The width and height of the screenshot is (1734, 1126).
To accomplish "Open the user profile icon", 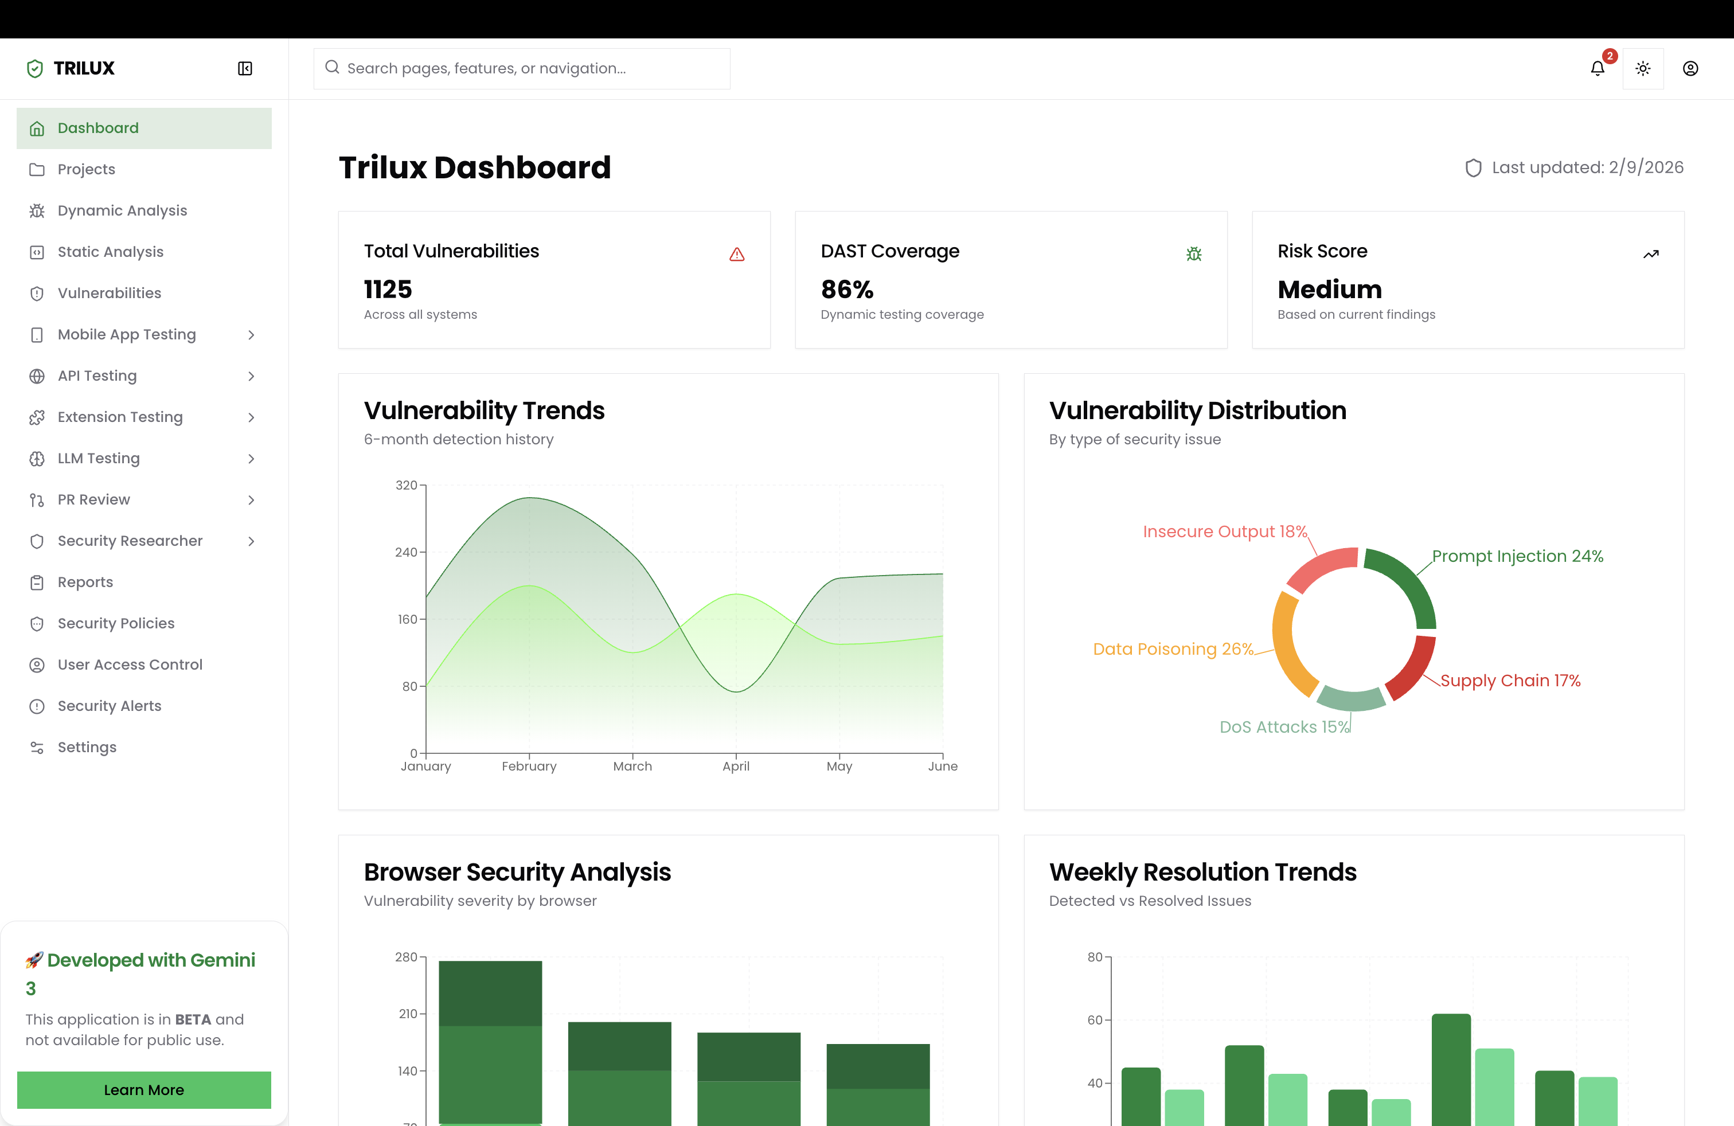I will pos(1689,68).
